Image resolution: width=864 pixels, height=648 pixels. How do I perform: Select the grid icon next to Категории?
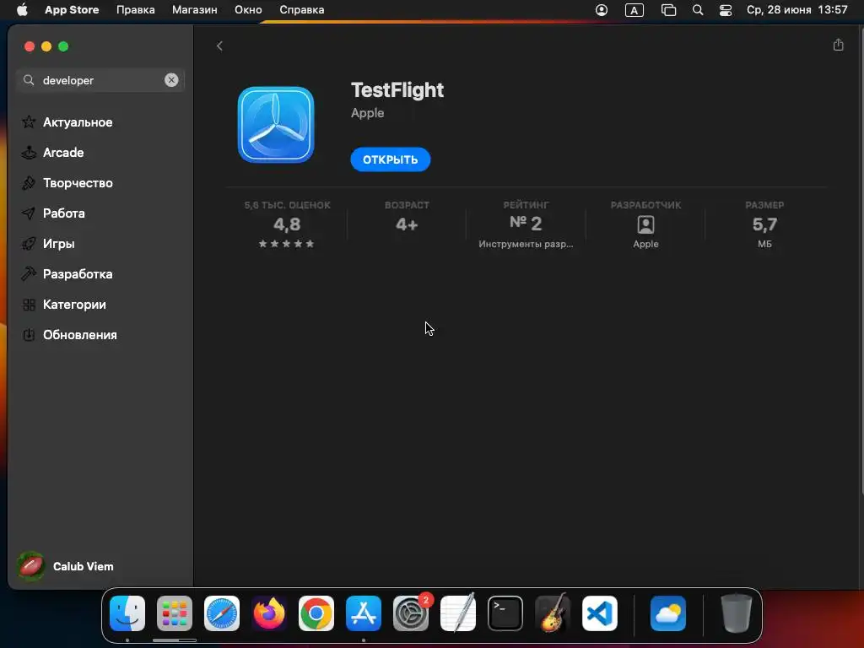[29, 304]
